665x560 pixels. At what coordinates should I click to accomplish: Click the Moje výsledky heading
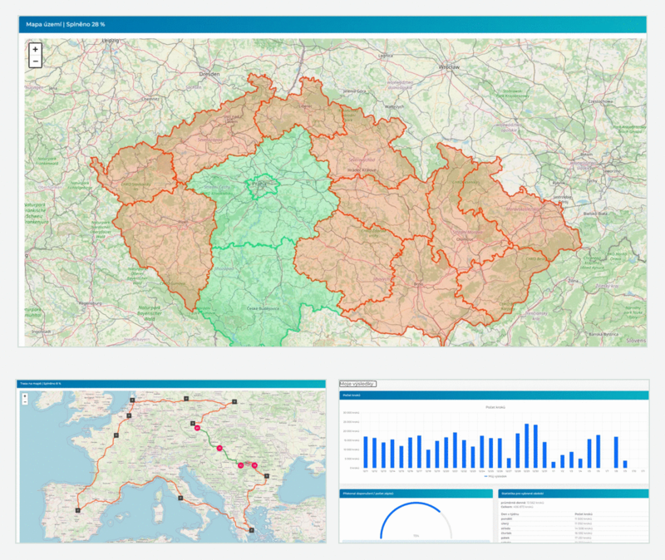(358, 384)
